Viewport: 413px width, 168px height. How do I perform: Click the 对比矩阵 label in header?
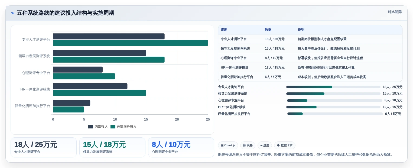[395, 12]
